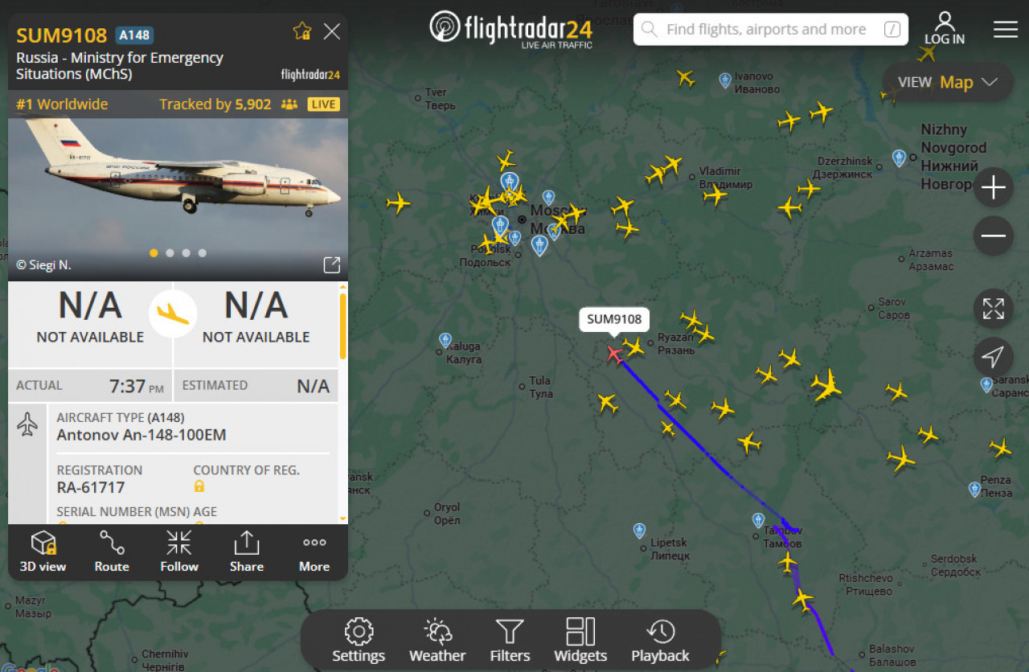Toggle fullscreen map mode

pyautogui.click(x=994, y=309)
